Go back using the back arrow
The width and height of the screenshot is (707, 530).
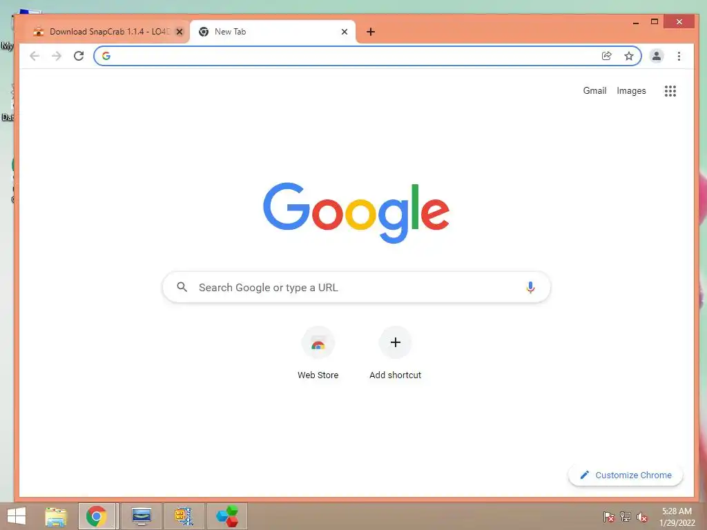click(x=35, y=56)
